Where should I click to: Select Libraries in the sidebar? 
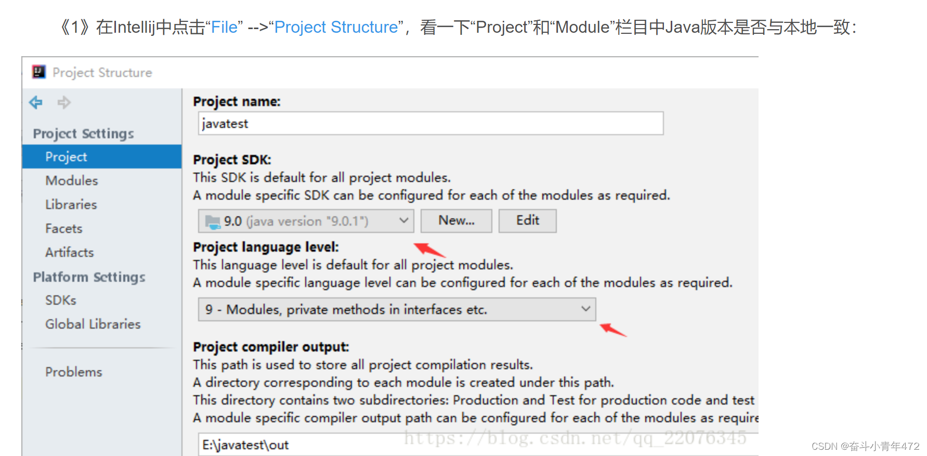(x=71, y=204)
